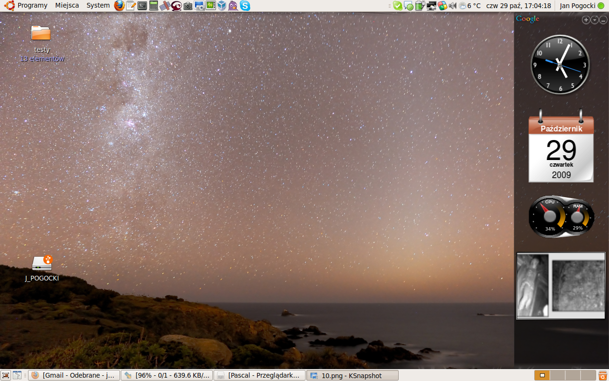Screen dimensions: 609x381
Task: Toggle show desktop button in bottom panel
Action: (x=6, y=375)
